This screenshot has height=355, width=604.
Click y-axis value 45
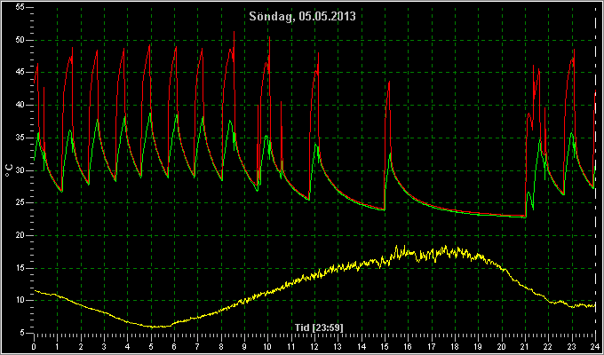(x=20, y=73)
